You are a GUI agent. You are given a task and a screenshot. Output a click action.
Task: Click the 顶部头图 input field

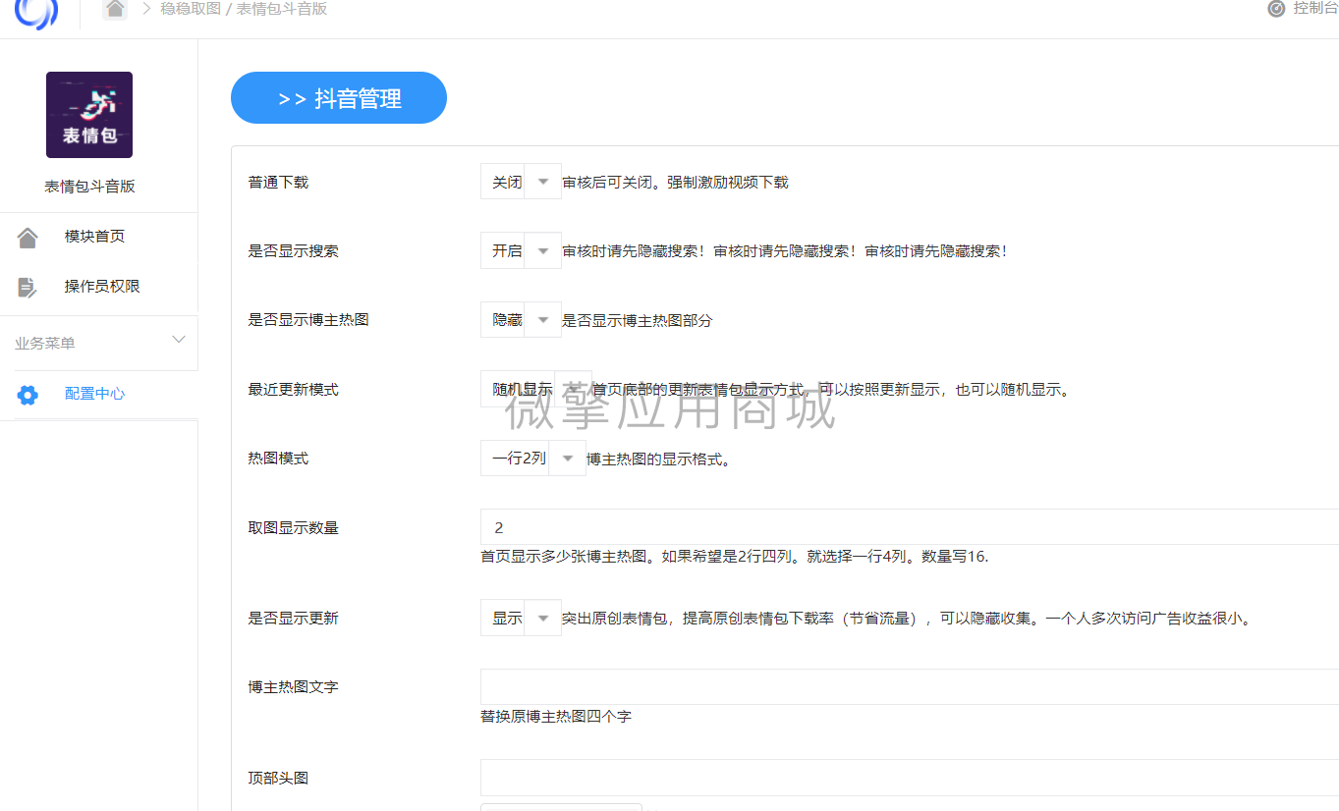[x=910, y=778]
